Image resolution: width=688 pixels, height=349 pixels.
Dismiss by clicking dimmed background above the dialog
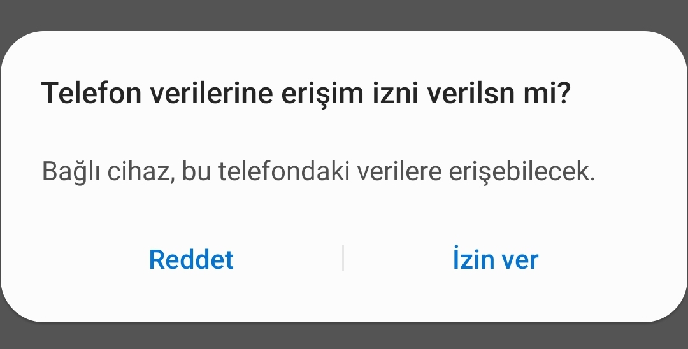pos(344,14)
